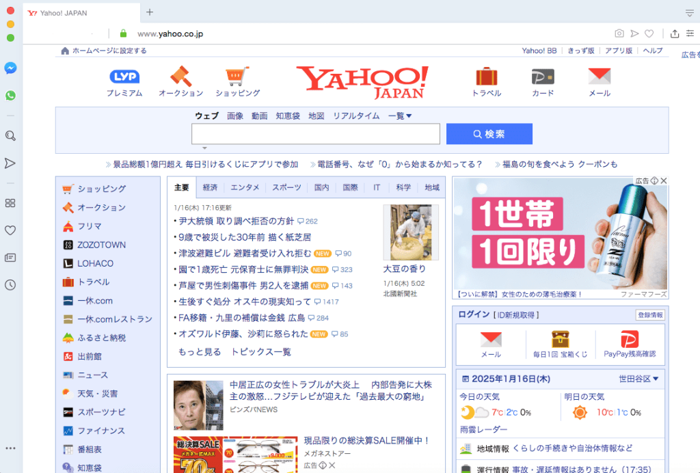Switch to the IT news tab

(x=377, y=187)
